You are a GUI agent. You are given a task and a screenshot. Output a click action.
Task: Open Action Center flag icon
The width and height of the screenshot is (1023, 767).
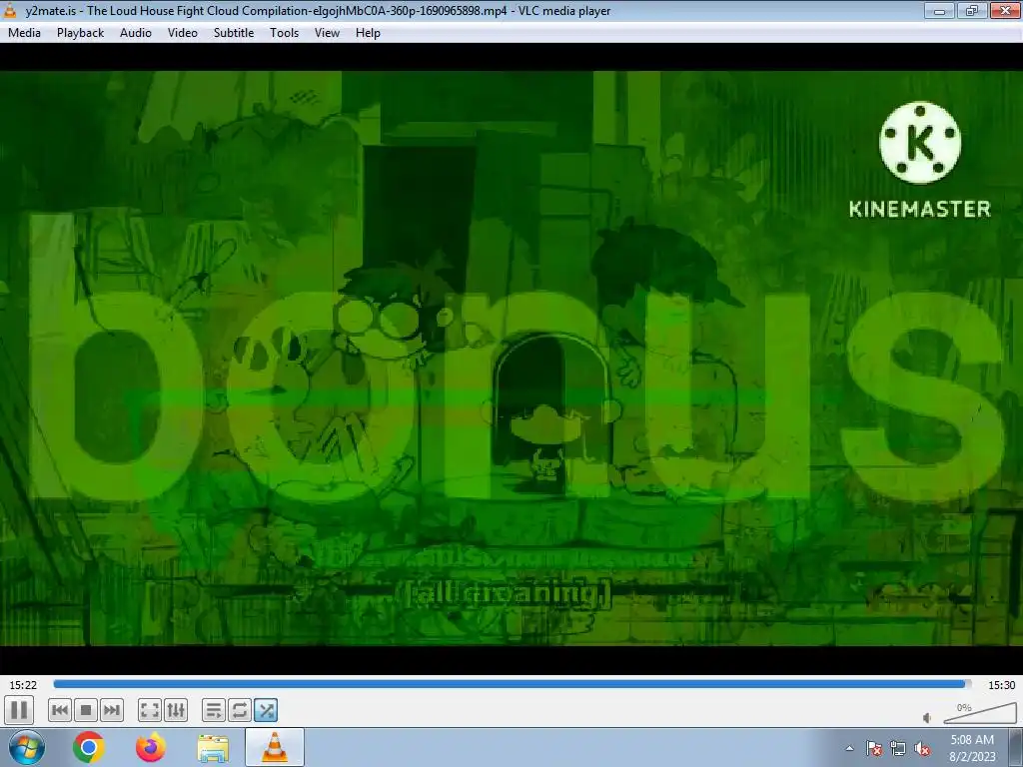[x=874, y=748]
